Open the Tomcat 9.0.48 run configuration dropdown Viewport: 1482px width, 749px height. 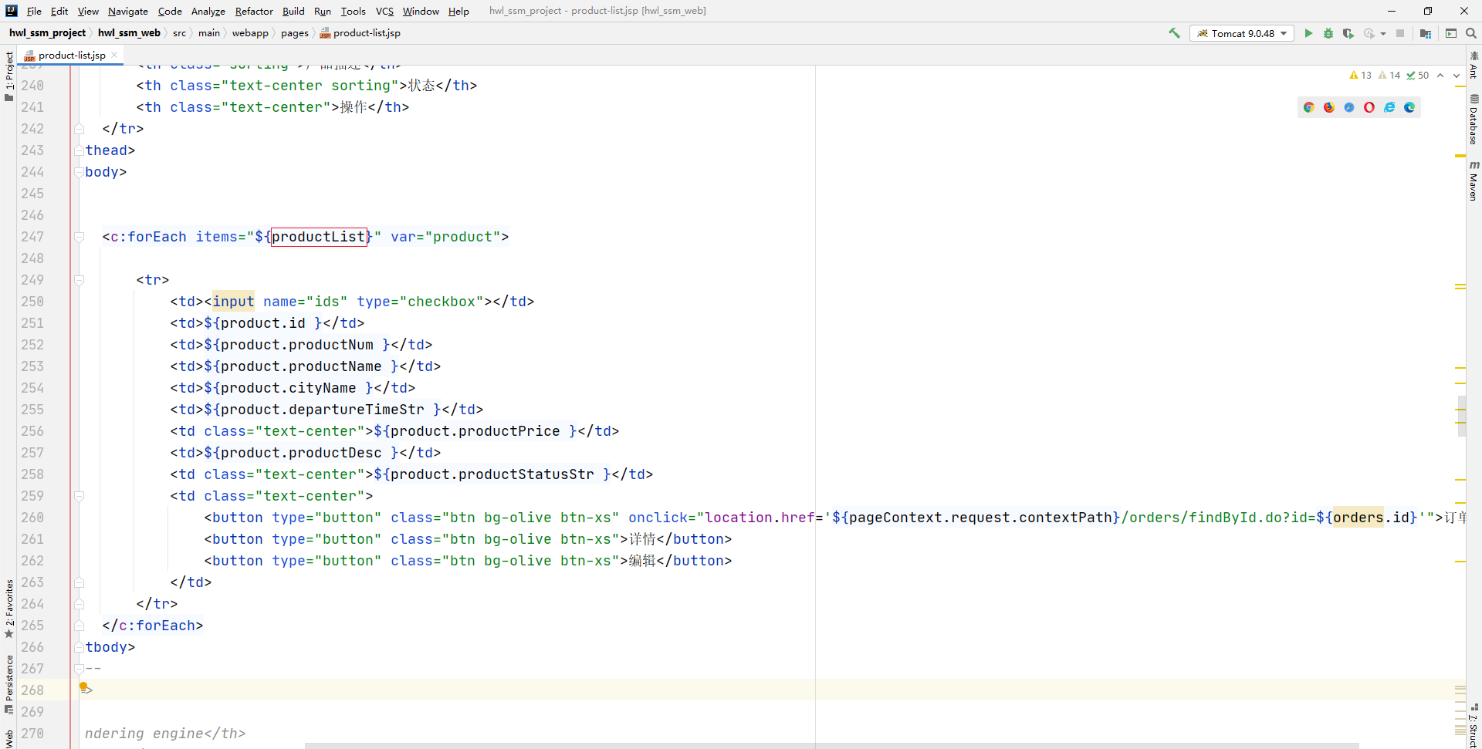1242,33
